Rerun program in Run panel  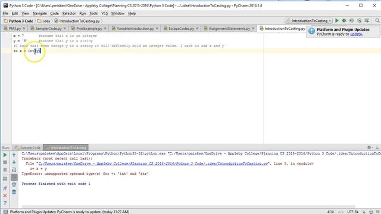[5, 155]
